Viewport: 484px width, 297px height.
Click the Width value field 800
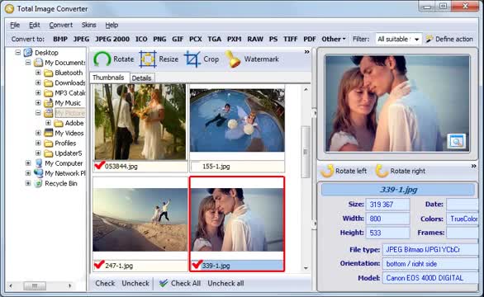(387, 219)
